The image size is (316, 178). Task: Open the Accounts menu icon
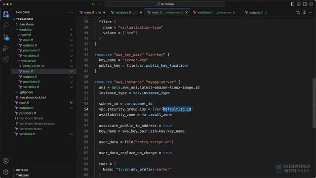(5, 161)
